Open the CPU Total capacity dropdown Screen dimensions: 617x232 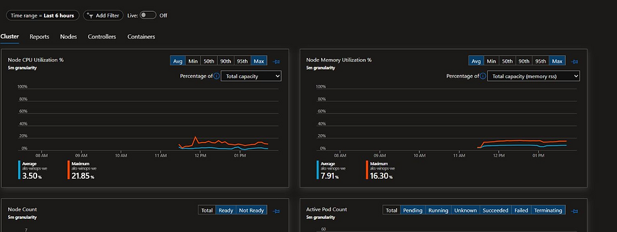click(x=251, y=76)
